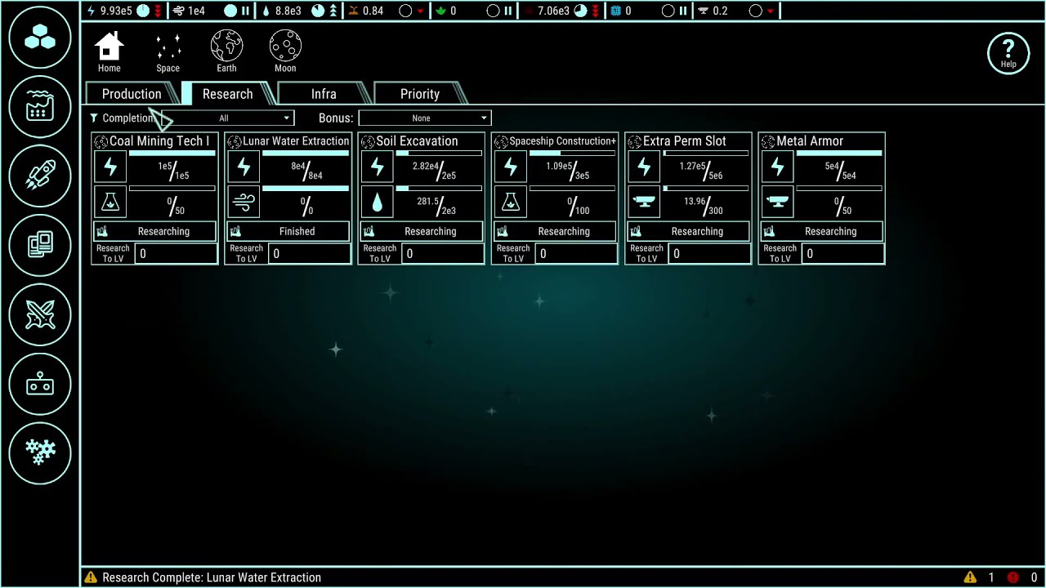The height and width of the screenshot is (588, 1046).
Task: Click the red error count icon at bottom right
Action: point(1013,577)
